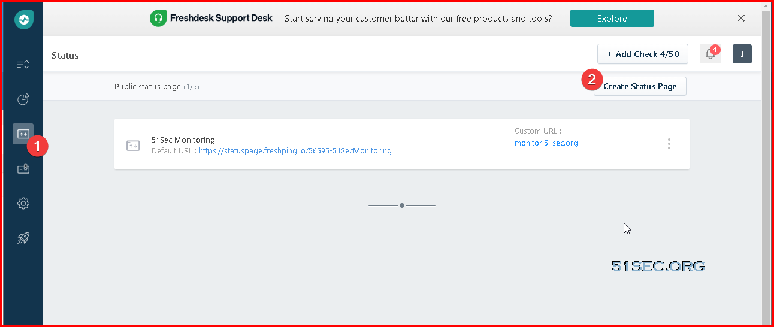The height and width of the screenshot is (327, 774).
Task: Click the Custom URL label
Action: click(538, 131)
